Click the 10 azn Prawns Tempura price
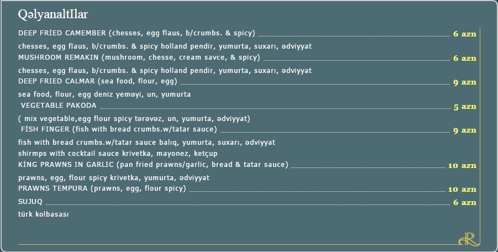This screenshot has width=498, height=252. coord(462,190)
